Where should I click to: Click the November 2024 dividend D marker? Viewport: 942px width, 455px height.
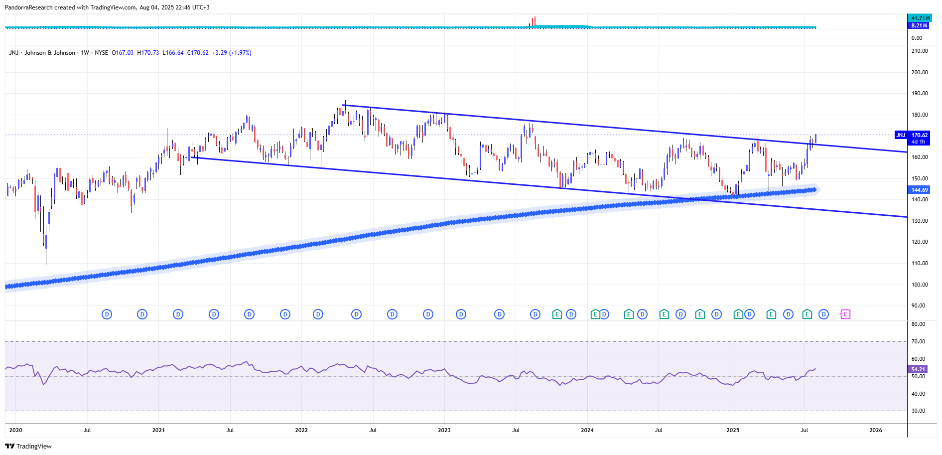tap(717, 314)
